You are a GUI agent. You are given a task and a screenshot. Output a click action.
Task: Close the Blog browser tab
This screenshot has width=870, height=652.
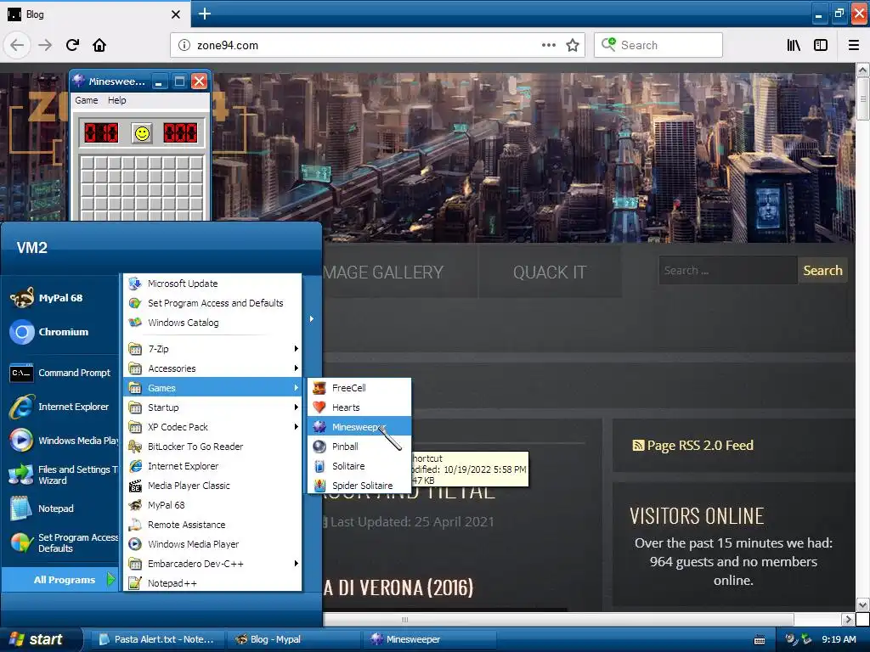(175, 14)
